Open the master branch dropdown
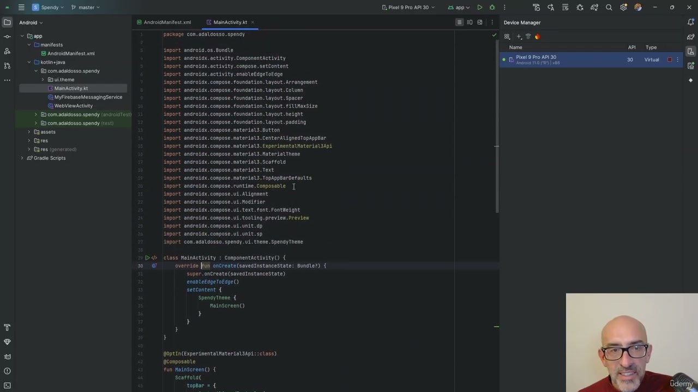 pyautogui.click(x=85, y=7)
